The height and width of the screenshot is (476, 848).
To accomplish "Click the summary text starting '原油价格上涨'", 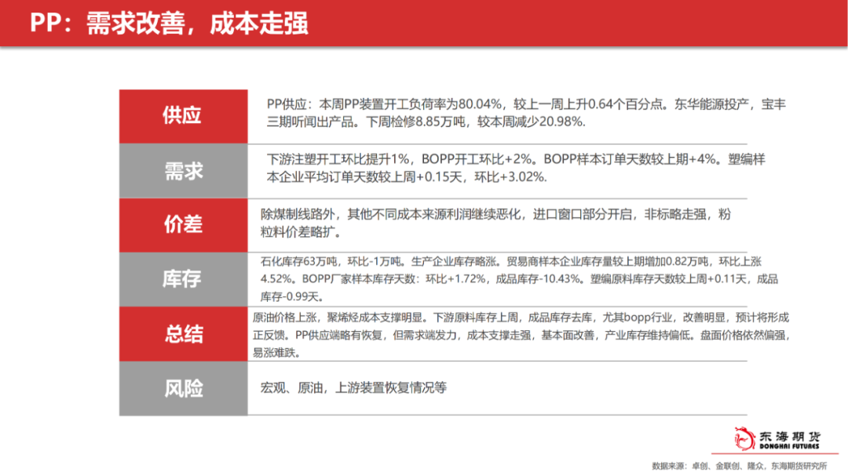I will (x=521, y=335).
